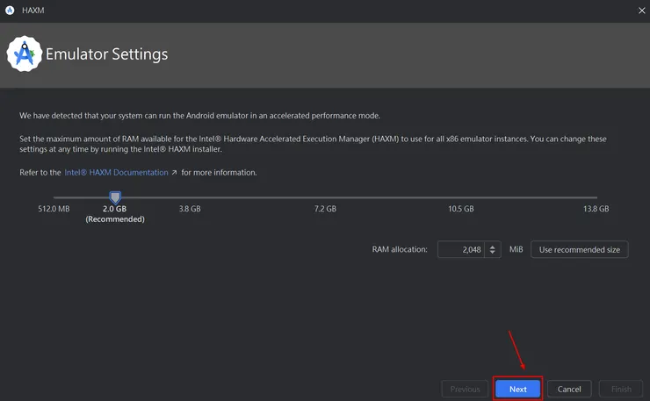650x401 pixels.
Task: Close the HAXM dialog window
Action: pyautogui.click(x=639, y=10)
